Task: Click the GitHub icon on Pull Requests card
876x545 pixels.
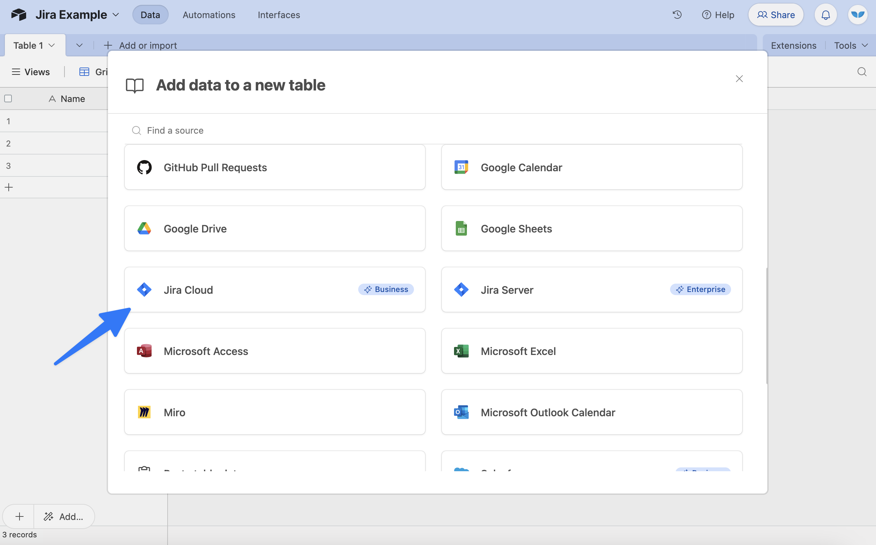Action: (x=144, y=167)
